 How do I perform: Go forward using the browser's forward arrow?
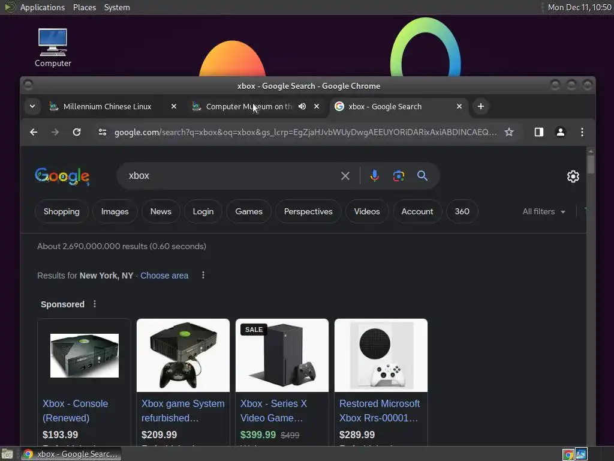click(55, 132)
